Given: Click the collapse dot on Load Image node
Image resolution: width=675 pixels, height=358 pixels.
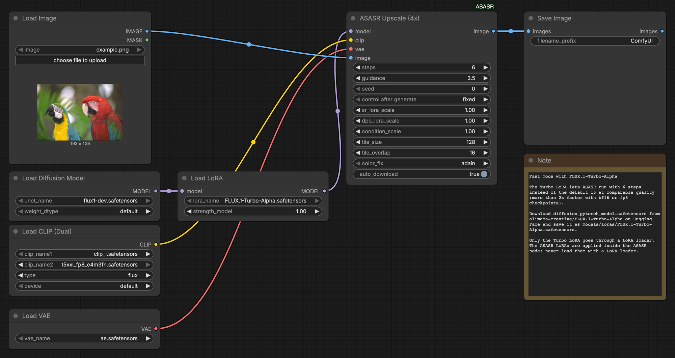Looking at the screenshot, I should click(16, 18).
